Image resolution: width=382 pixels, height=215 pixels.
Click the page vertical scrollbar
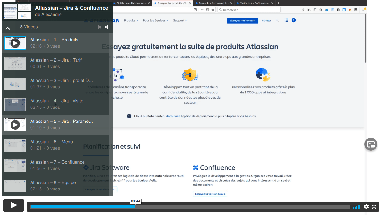coord(365,39)
